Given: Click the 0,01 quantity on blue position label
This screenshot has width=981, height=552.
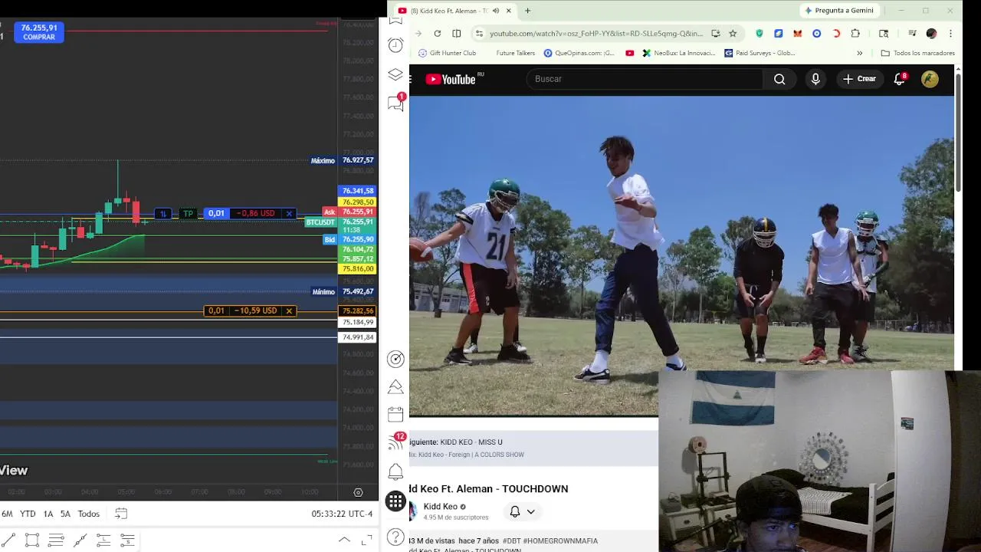Looking at the screenshot, I should (216, 213).
